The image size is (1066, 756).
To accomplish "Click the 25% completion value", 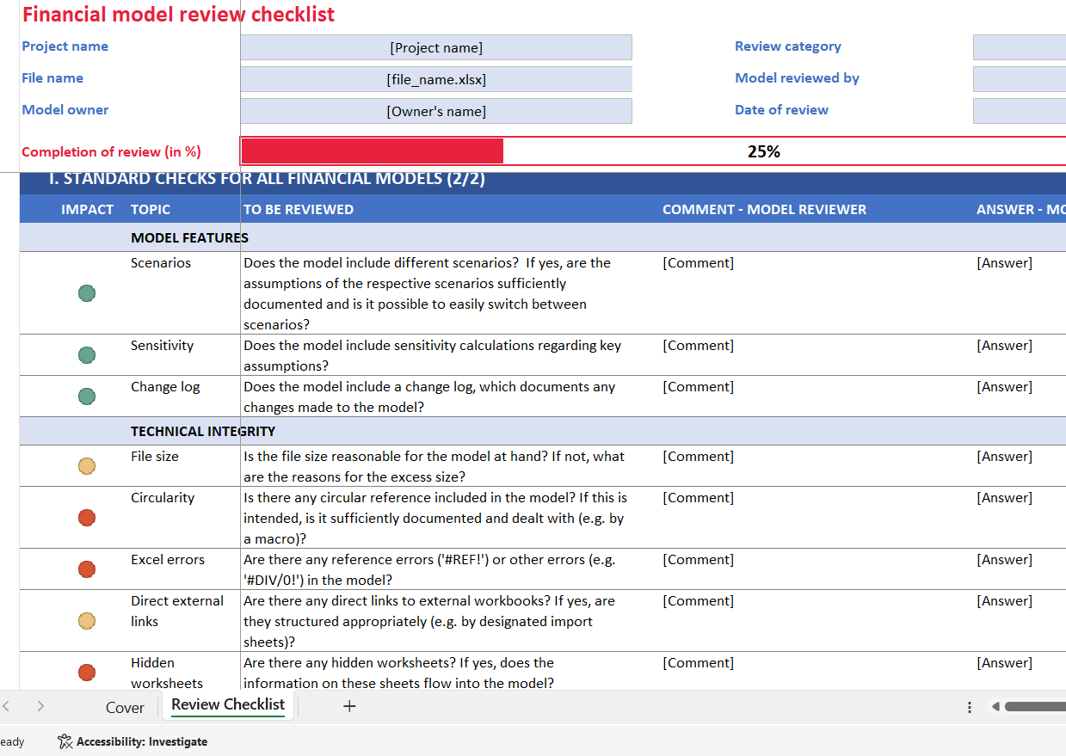I will tap(764, 151).
